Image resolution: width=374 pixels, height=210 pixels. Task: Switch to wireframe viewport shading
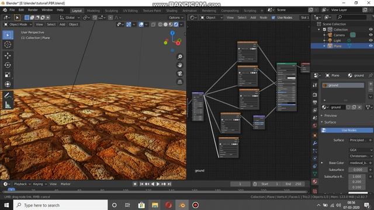[160, 24]
